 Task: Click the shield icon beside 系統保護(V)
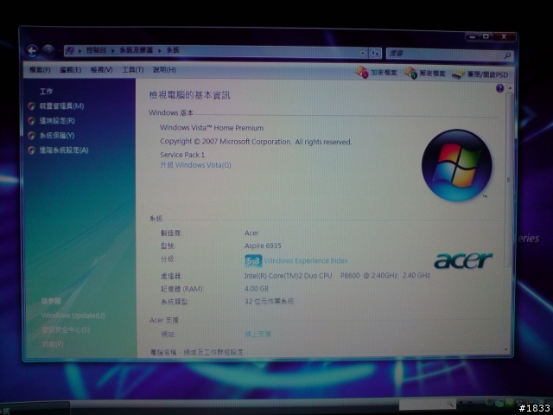[x=32, y=136]
